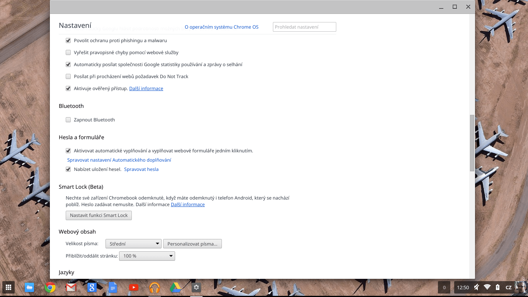Toggle phishing and malware protection checkbox
The height and width of the screenshot is (297, 528).
(x=68, y=40)
